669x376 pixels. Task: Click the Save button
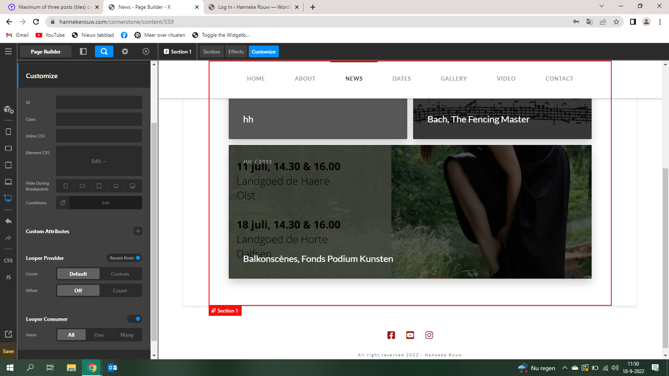tap(8, 351)
